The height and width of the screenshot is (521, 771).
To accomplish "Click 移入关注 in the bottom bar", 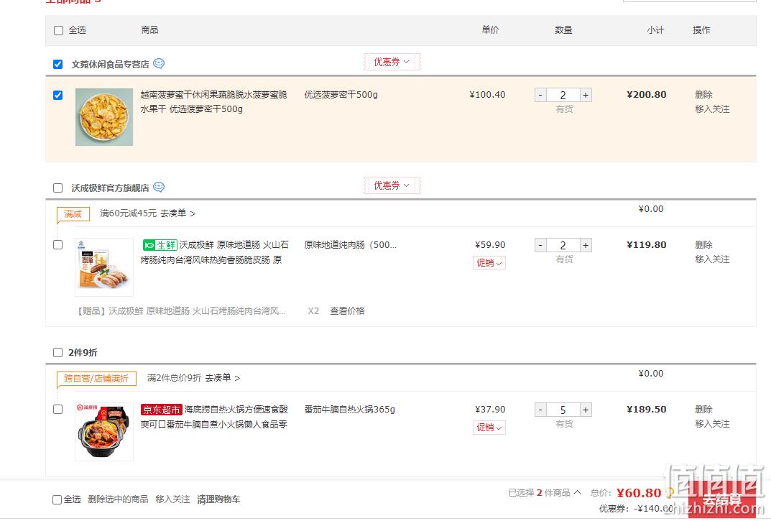I will 172,499.
